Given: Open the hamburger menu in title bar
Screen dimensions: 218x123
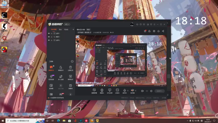Looking at the screenshot, I should tap(154, 24).
